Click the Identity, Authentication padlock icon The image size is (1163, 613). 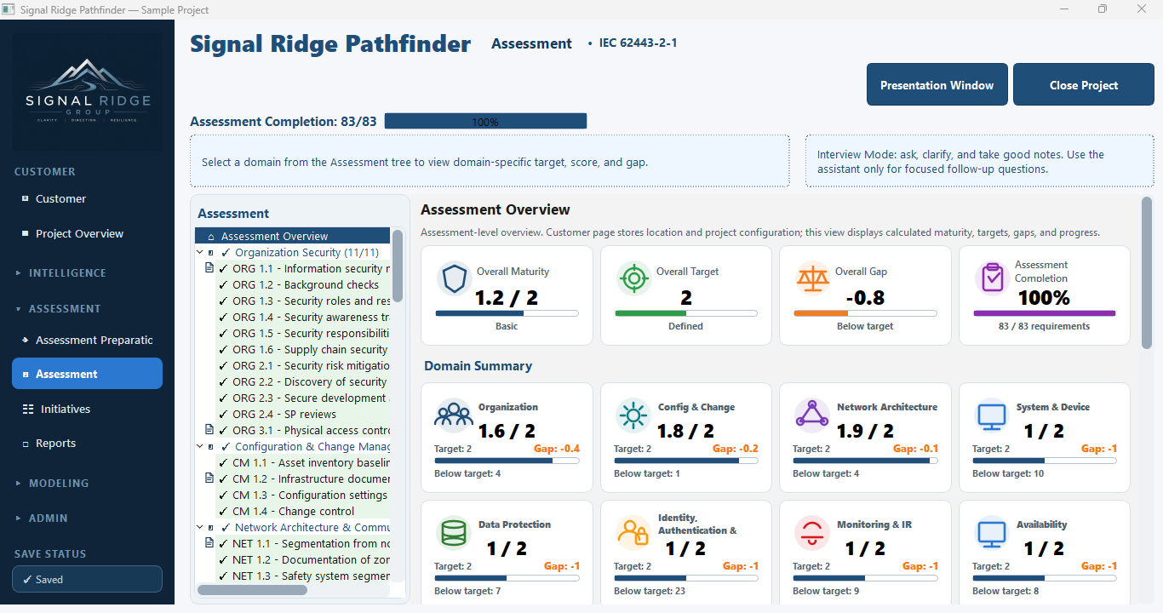(x=633, y=533)
